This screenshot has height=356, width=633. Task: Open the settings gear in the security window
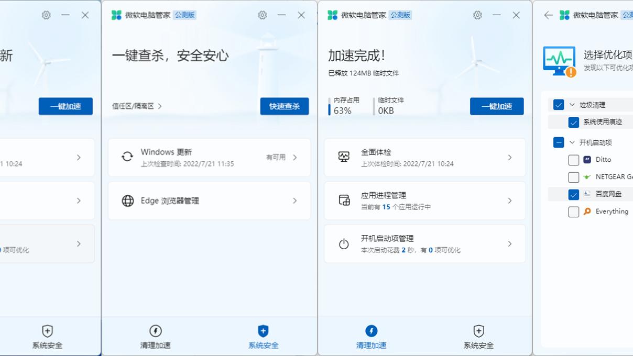pyautogui.click(x=262, y=15)
